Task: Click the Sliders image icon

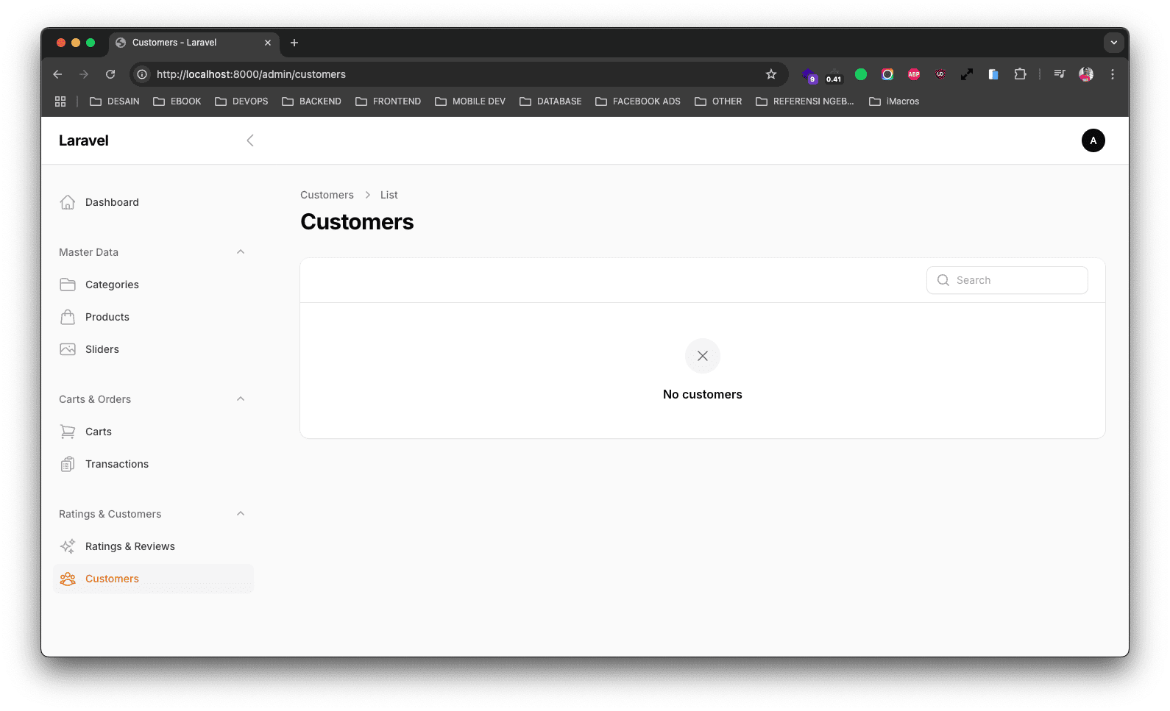Action: pos(68,349)
